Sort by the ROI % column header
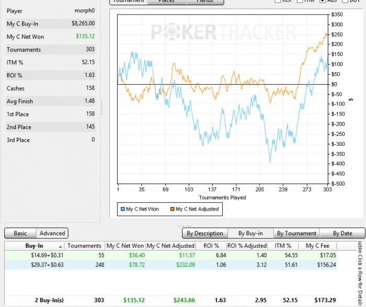Screen dimensions: 366x307 pyautogui.click(x=211, y=246)
